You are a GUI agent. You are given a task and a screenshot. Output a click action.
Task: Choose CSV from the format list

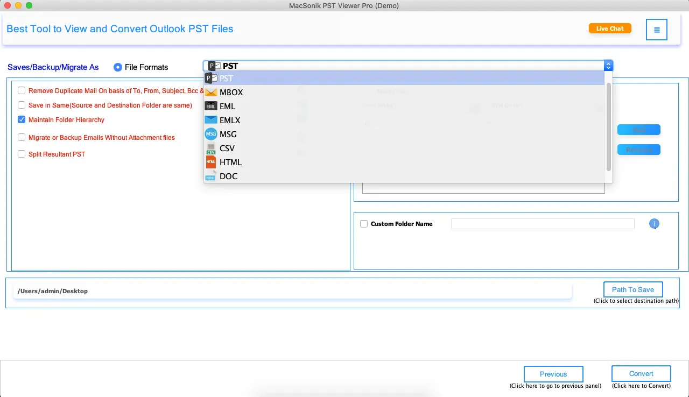[405, 148]
